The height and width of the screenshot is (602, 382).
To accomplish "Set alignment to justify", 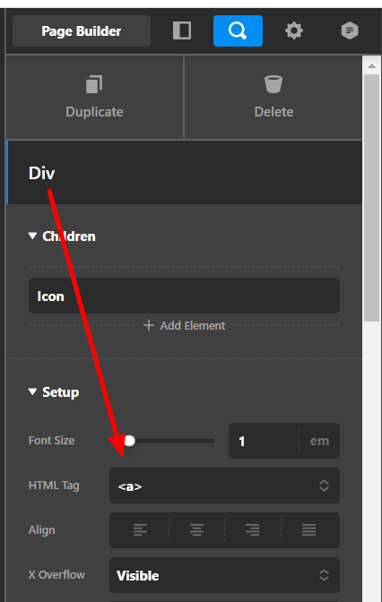I will 309,529.
